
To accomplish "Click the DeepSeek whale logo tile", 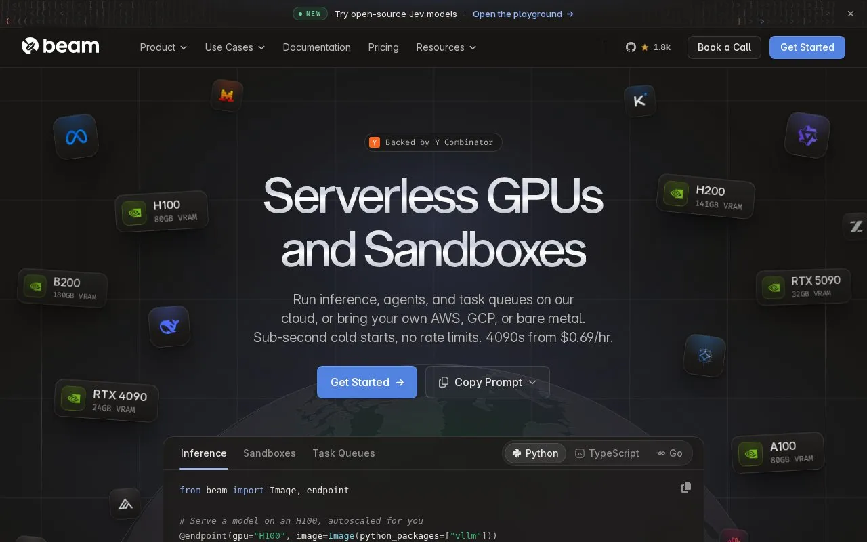I will pyautogui.click(x=169, y=327).
